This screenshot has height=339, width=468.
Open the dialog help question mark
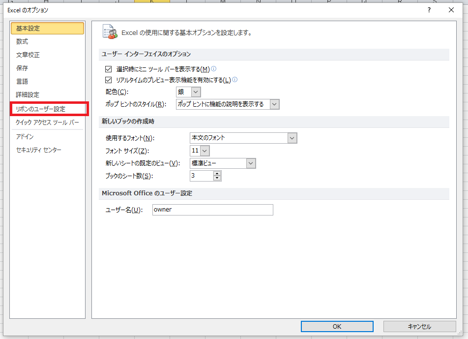[x=429, y=10]
